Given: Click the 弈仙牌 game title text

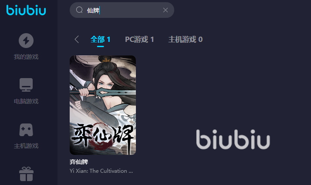Looking at the screenshot, I should 79,162.
